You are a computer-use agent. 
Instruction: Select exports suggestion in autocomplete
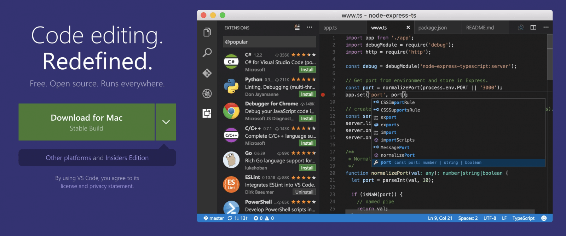point(458,125)
